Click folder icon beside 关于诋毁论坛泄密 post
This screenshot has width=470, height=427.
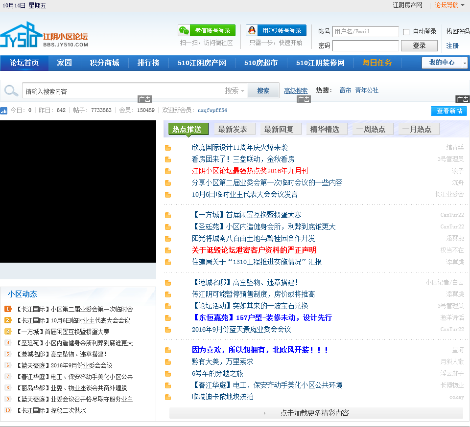pyautogui.click(x=168, y=250)
